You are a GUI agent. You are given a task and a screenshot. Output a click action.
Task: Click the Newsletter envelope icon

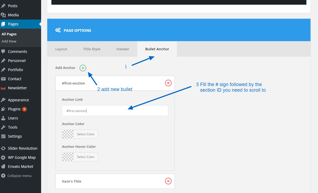click(x=3, y=88)
